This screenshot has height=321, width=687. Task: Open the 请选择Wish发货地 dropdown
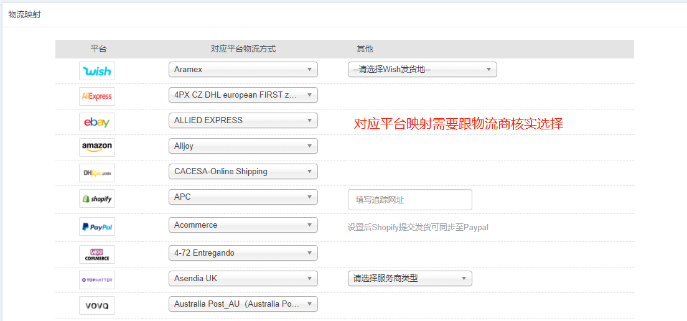point(423,69)
